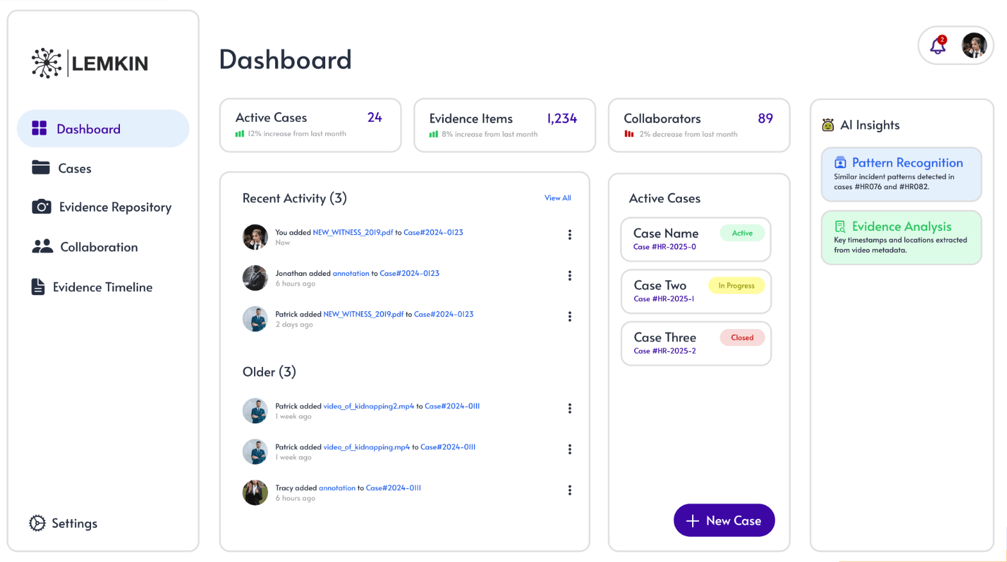This screenshot has height=562, width=1007.
Task: Open the user profile avatar
Action: 974,46
